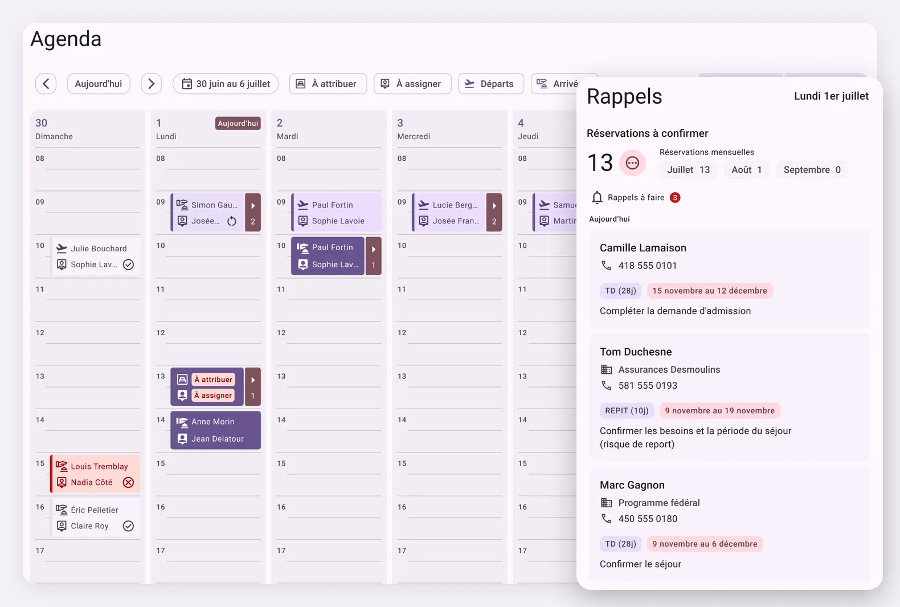Click the building icon beside Assurances Desmoulins

click(x=607, y=370)
